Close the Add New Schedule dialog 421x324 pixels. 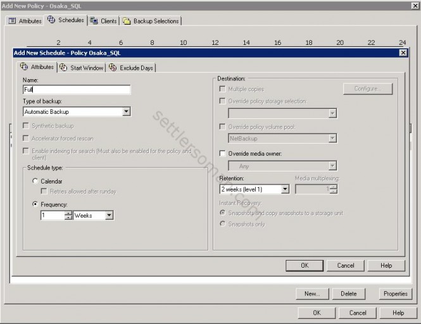[x=403, y=53]
